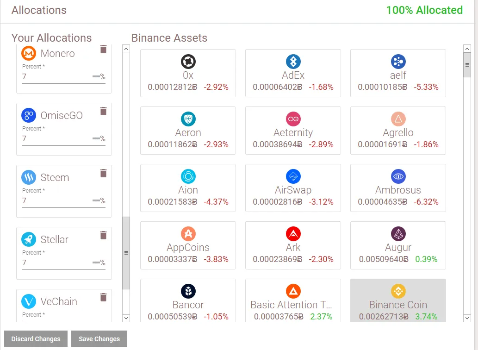The image size is (478, 350).
Task: Click AirSwap name label
Action: pos(293,190)
